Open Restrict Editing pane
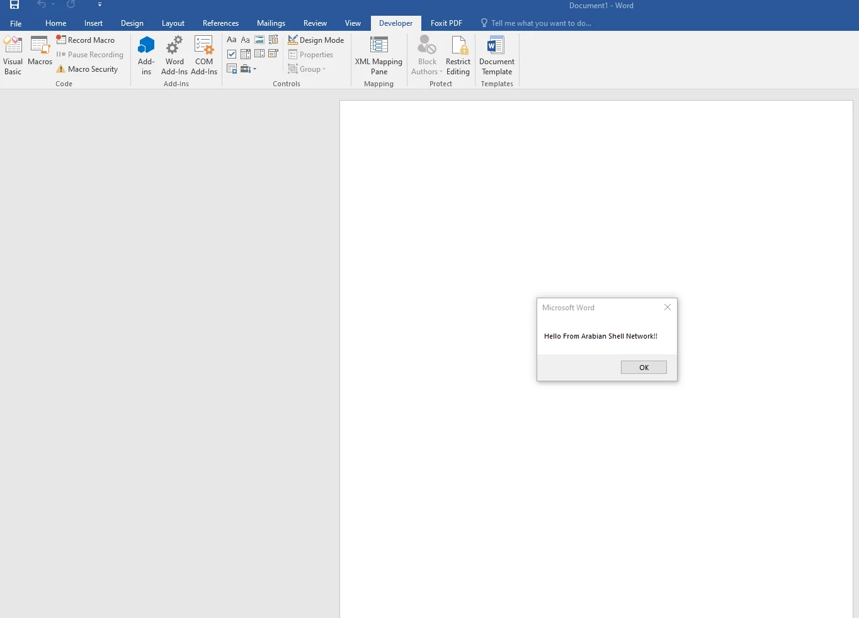 (458, 55)
